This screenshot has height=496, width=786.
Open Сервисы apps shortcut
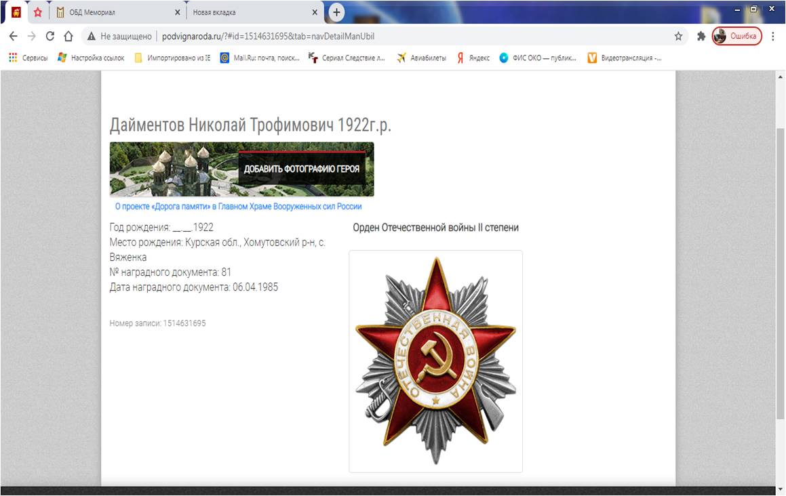28,58
